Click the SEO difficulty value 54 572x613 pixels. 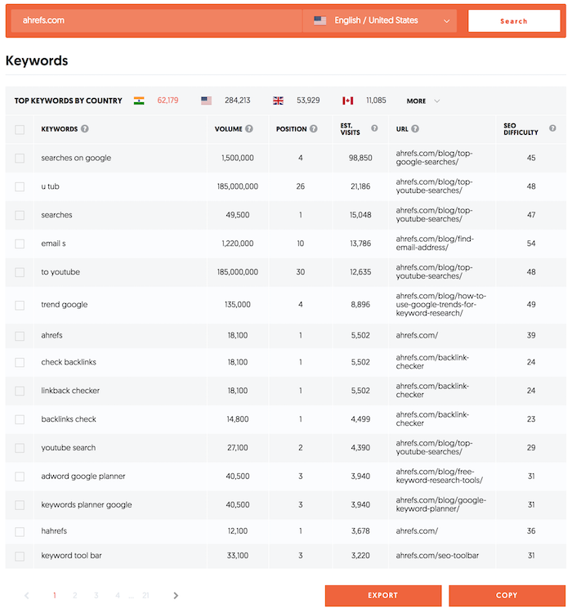(x=531, y=244)
